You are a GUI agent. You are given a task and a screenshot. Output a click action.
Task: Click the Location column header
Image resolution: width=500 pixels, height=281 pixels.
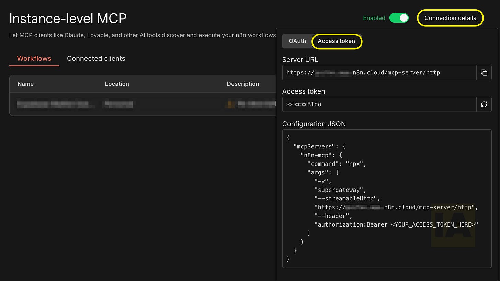coord(117,84)
